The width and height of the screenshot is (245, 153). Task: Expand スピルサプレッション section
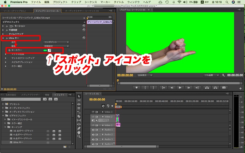point(6,62)
